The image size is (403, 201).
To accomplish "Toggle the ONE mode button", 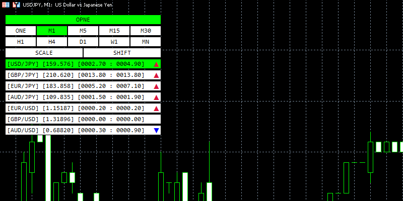I will (x=21, y=31).
